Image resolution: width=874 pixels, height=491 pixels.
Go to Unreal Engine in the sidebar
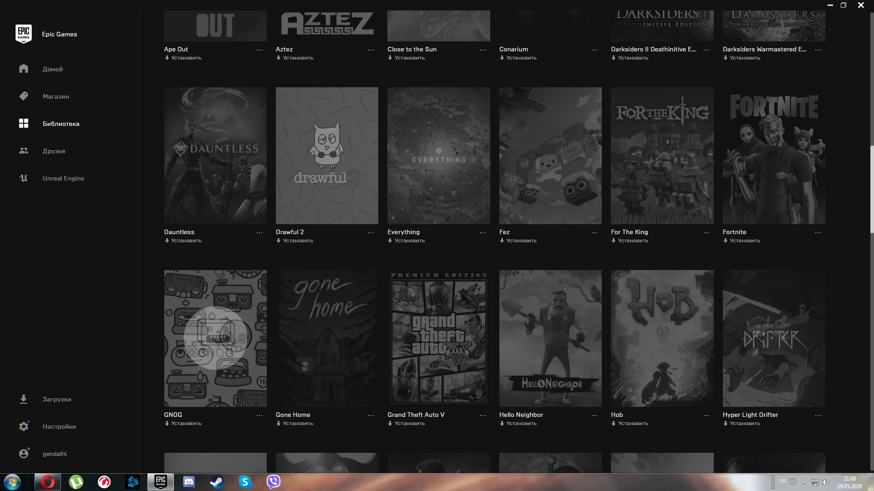point(63,178)
